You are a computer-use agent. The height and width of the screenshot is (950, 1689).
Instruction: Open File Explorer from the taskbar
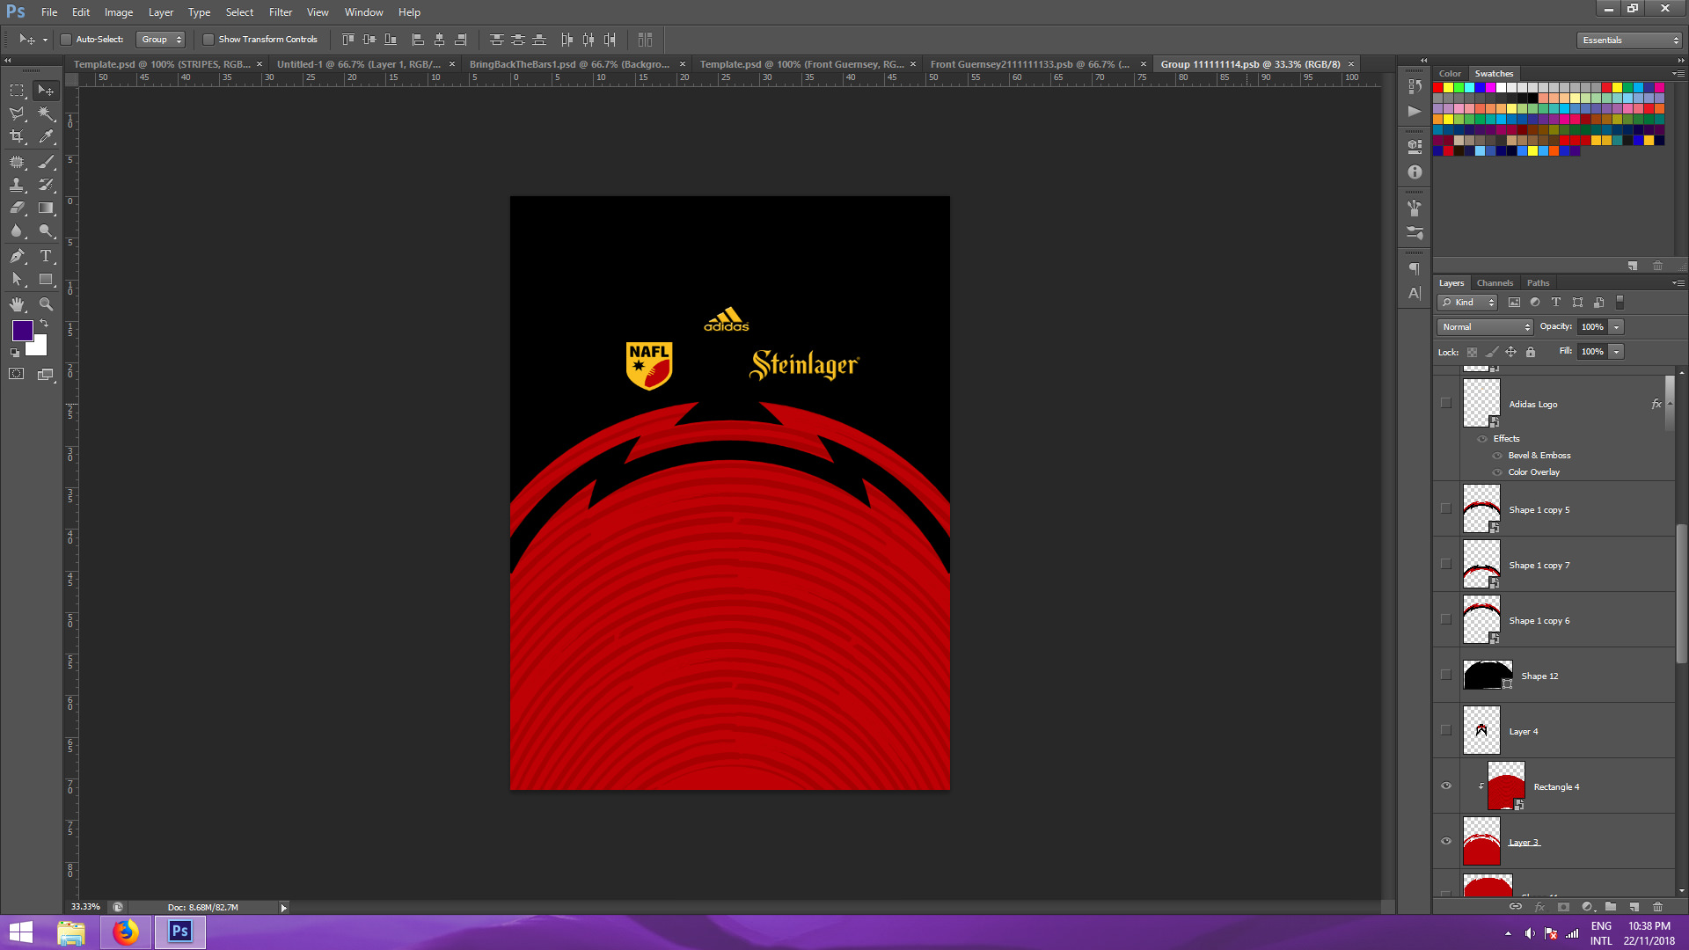click(71, 932)
